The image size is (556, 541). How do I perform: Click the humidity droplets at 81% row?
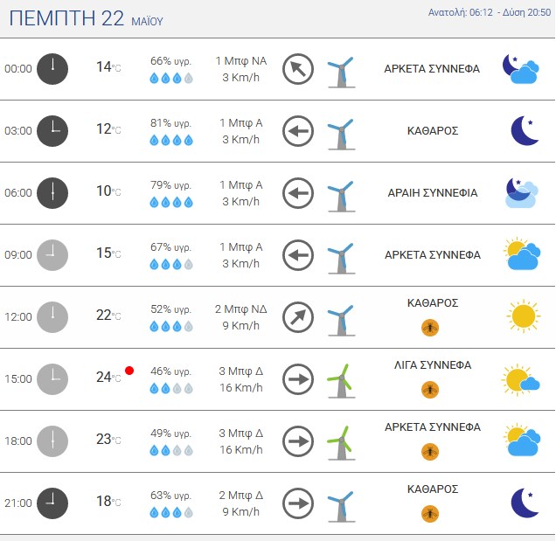point(171,141)
